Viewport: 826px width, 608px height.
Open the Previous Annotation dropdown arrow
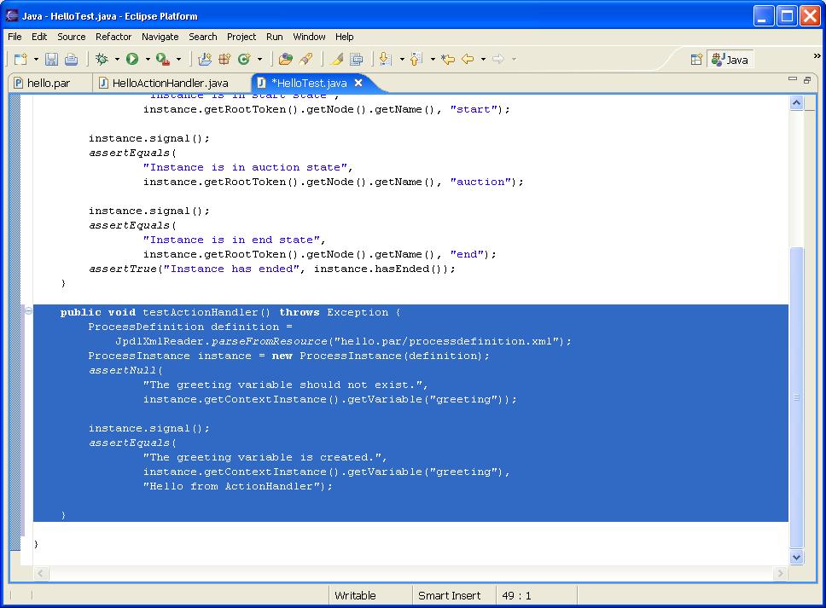click(x=433, y=59)
